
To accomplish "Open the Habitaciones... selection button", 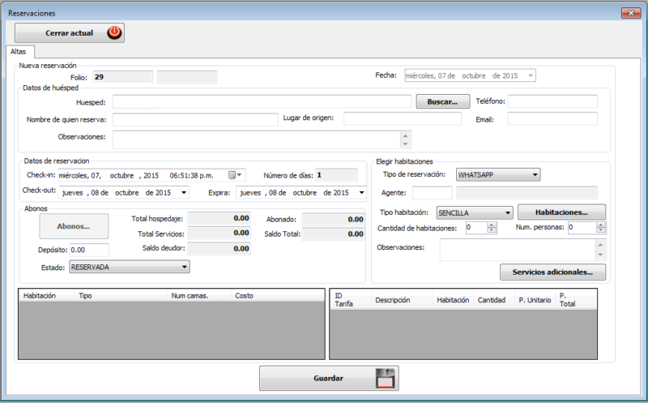I will pyautogui.click(x=561, y=212).
